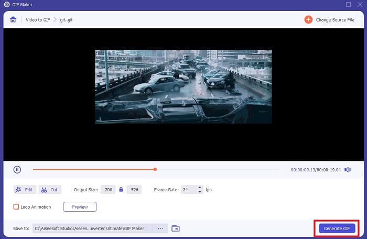
Task: Browse save path with three dots button
Action: pos(160,228)
